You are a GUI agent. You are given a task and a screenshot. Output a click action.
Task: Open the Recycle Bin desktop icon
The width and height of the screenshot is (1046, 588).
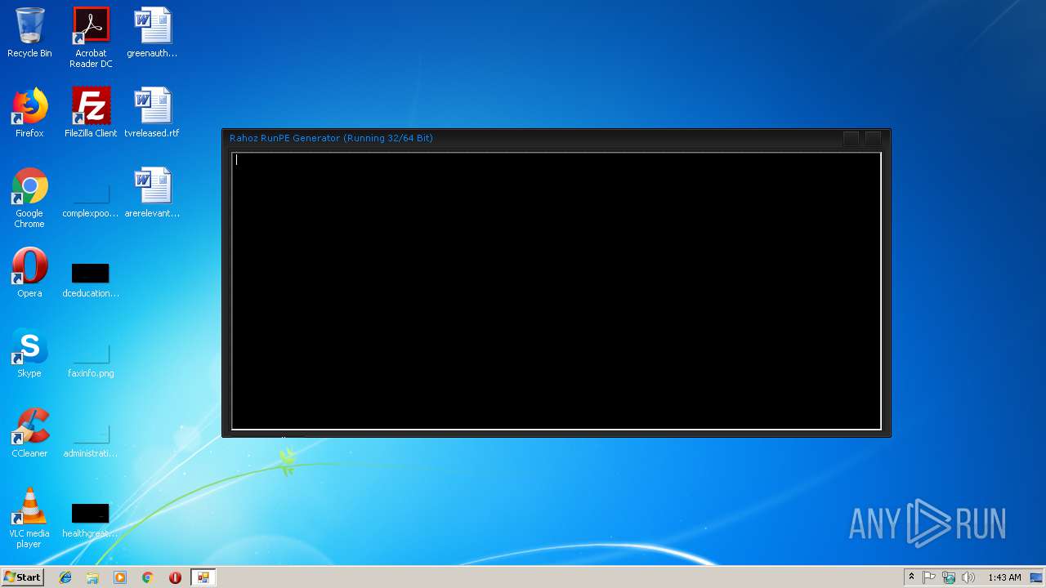tap(29, 33)
